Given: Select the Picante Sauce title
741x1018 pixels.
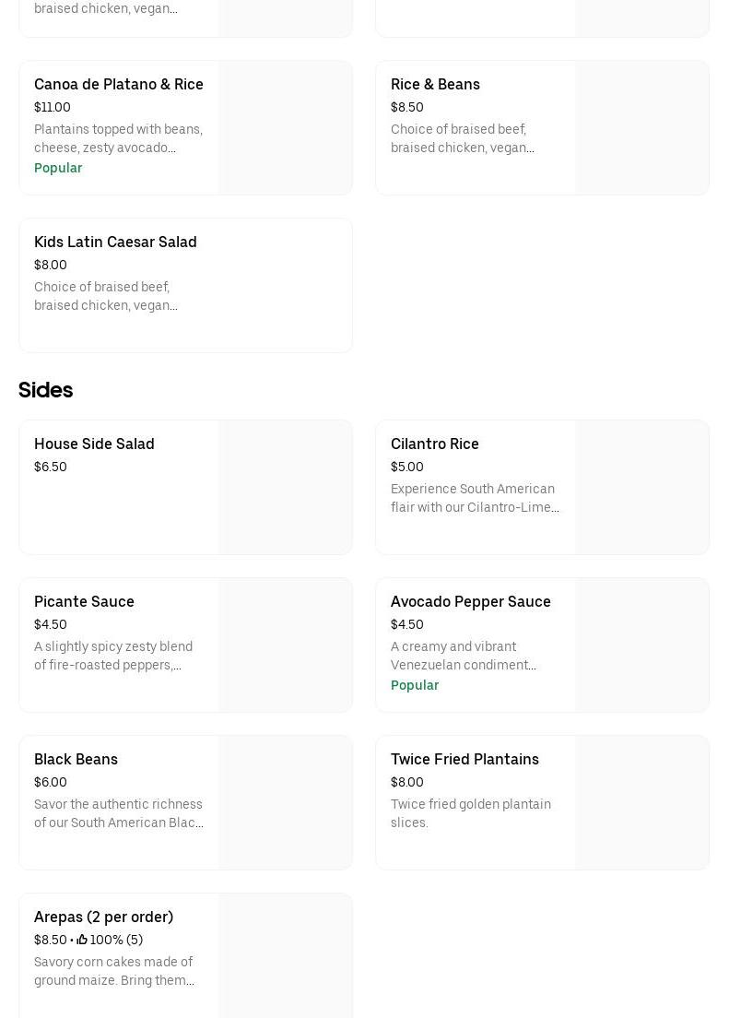Looking at the screenshot, I should point(84,602).
